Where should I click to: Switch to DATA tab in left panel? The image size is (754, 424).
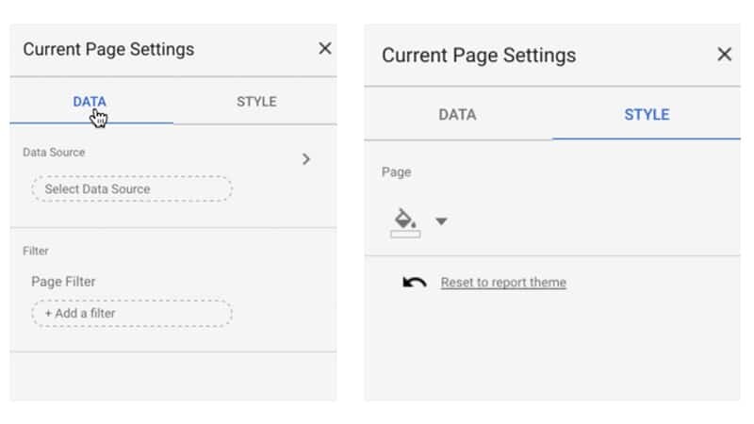[90, 102]
